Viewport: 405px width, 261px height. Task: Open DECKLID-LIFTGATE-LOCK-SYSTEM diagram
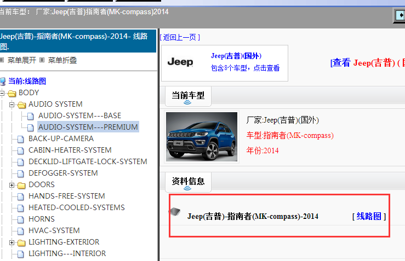pyautogui.click(x=88, y=161)
